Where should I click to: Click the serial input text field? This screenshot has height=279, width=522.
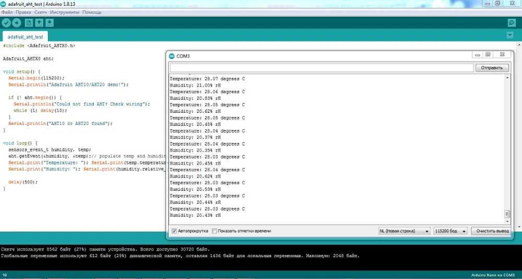pos(322,68)
